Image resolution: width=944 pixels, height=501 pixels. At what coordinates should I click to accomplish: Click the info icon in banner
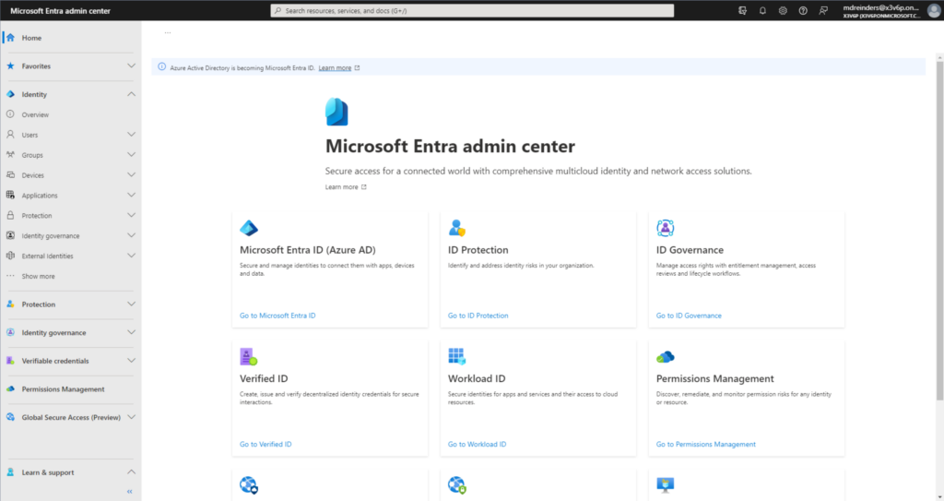click(161, 67)
